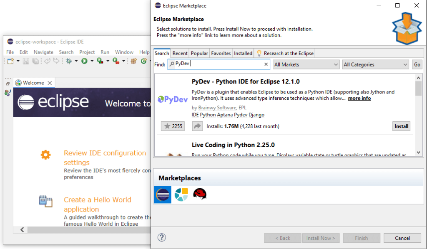The width and height of the screenshot is (427, 249).
Task: Open the Window menu in Eclipse IDE
Action: pos(124,52)
